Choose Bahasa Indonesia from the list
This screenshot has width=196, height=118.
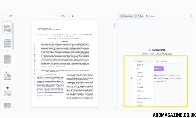pos(143,98)
